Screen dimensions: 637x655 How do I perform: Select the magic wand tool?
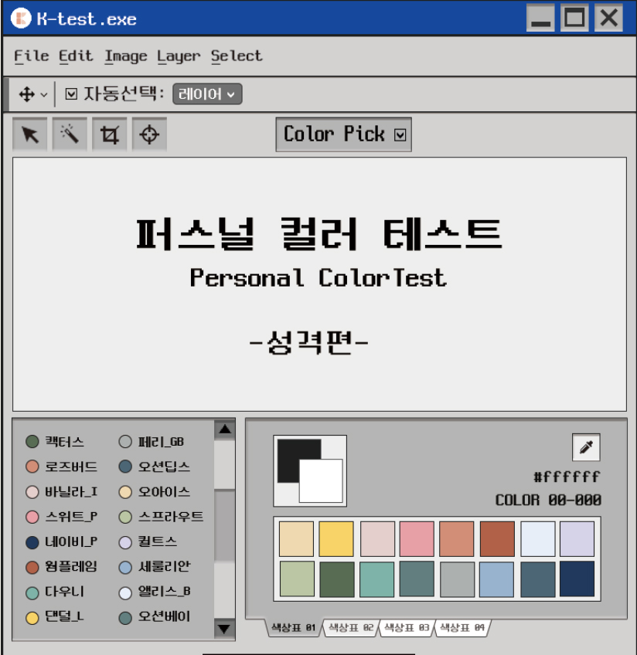pos(70,134)
